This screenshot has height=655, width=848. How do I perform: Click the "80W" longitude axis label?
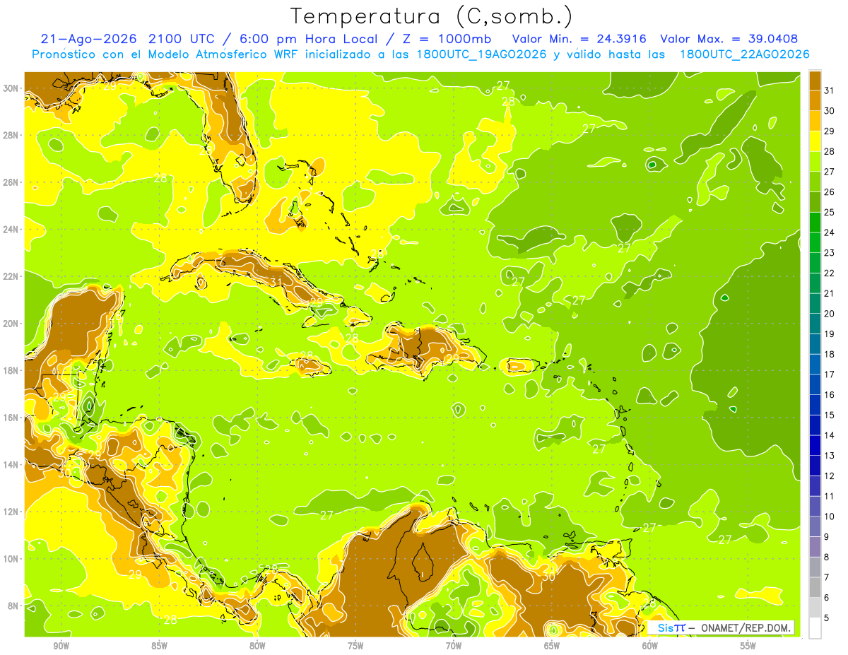pyautogui.click(x=257, y=646)
